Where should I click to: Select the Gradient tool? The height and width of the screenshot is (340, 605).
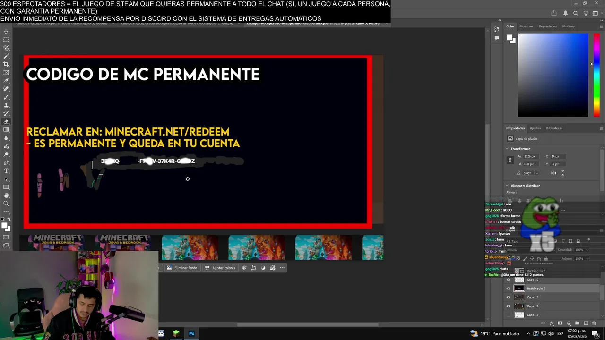pyautogui.click(x=6, y=130)
